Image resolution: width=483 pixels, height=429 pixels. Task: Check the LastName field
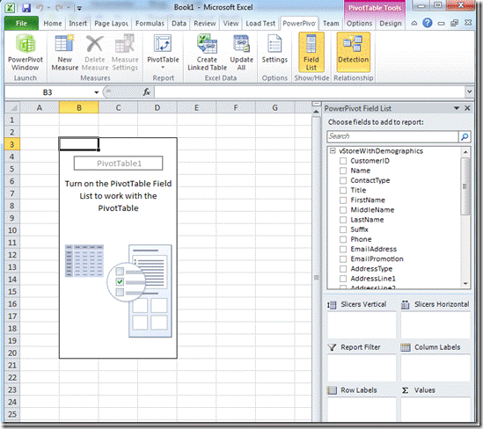(x=343, y=220)
